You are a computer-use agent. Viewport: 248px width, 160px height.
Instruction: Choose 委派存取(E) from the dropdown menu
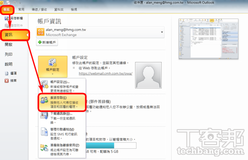coord(62,102)
